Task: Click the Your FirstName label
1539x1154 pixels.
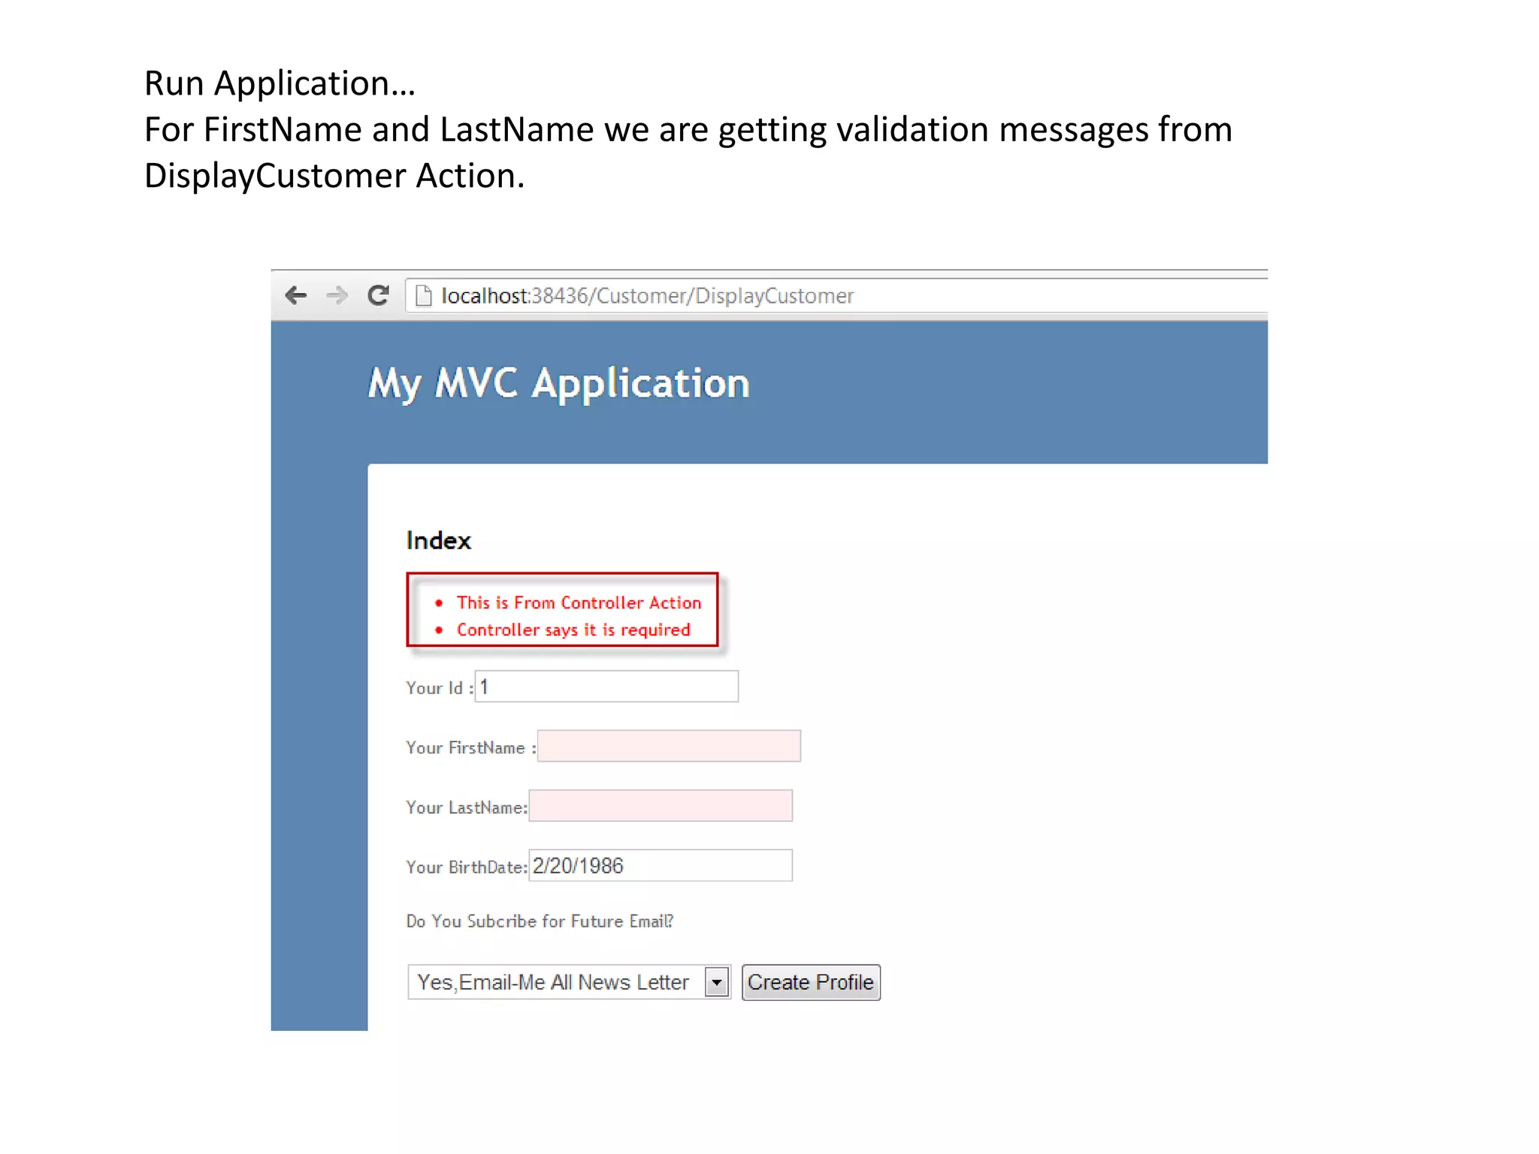Action: point(466,748)
